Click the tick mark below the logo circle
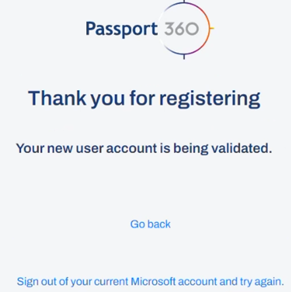Screen dimensions: 291x292 (x=184, y=57)
